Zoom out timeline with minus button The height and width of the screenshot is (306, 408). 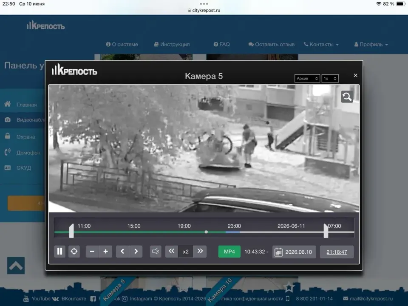coord(92,251)
